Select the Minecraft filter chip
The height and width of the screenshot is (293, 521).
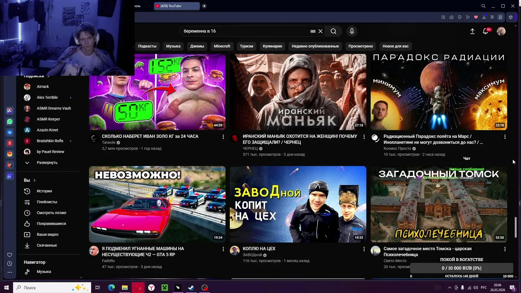point(222,46)
